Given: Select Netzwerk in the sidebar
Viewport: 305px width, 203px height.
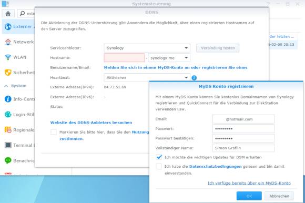Looking at the screenshot, I should tap(18, 42).
